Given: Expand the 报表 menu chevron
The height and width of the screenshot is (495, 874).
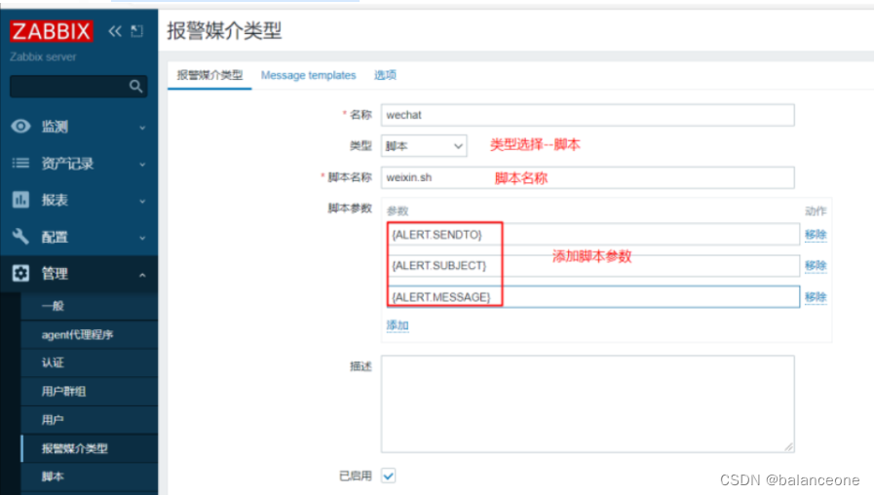Looking at the screenshot, I should [142, 202].
